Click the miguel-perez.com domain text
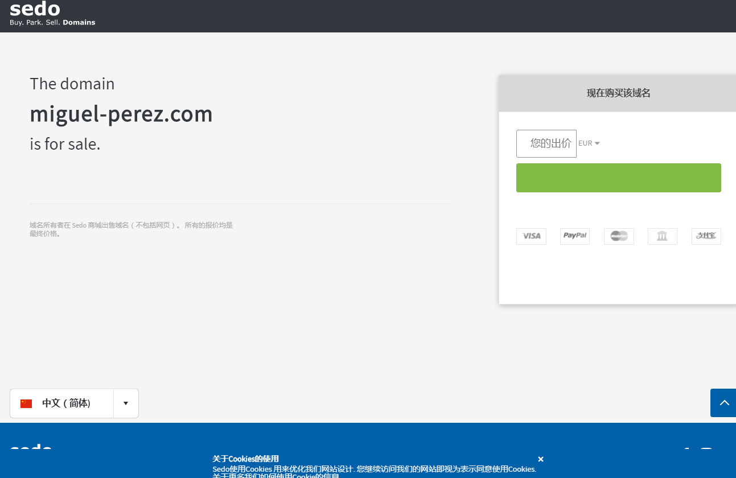This screenshot has width=736, height=478. [121, 114]
